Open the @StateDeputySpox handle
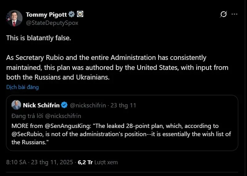Screen dimensions: 247x176 pos(52,23)
